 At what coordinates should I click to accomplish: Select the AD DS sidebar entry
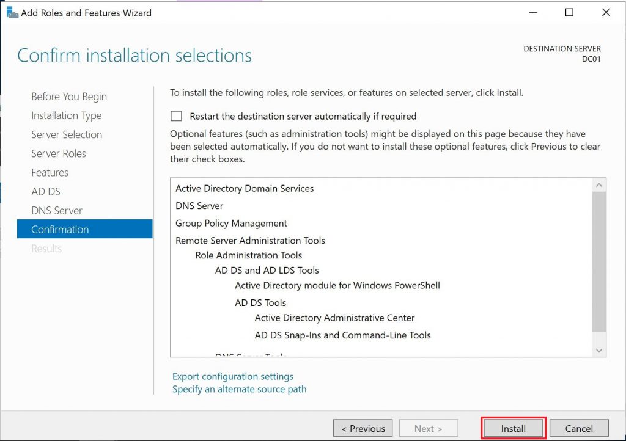46,191
